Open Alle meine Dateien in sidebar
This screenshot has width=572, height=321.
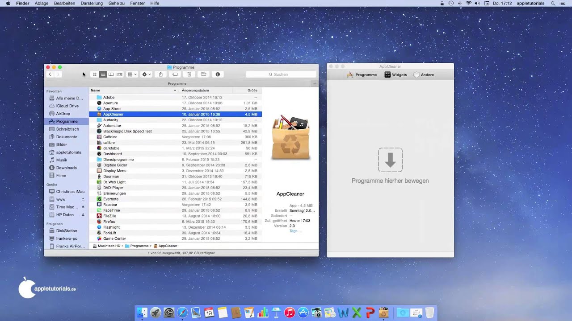click(66, 98)
